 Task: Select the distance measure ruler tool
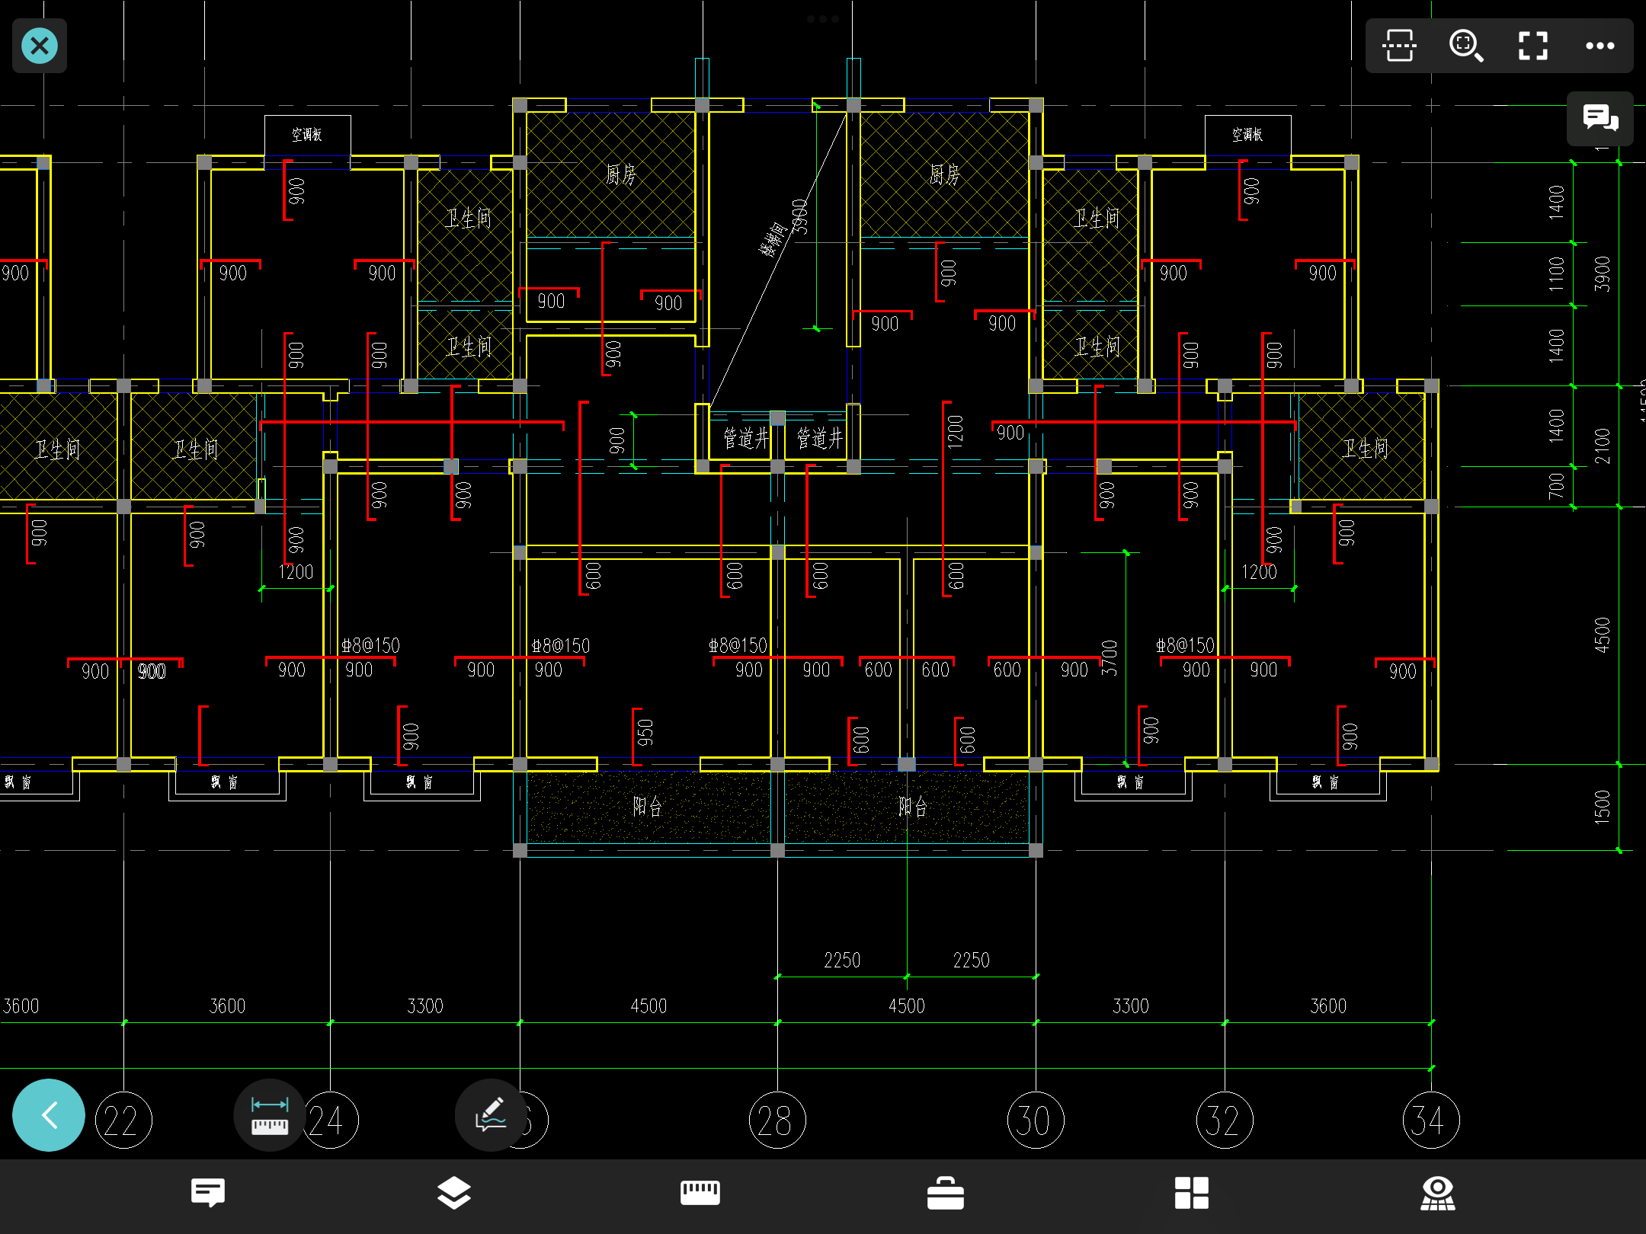coord(270,1115)
